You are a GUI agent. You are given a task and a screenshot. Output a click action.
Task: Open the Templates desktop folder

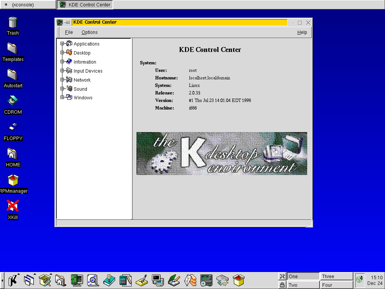coord(13,52)
